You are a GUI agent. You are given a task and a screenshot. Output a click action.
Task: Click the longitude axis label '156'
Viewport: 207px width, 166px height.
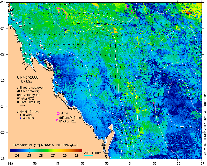tap(178, 164)
